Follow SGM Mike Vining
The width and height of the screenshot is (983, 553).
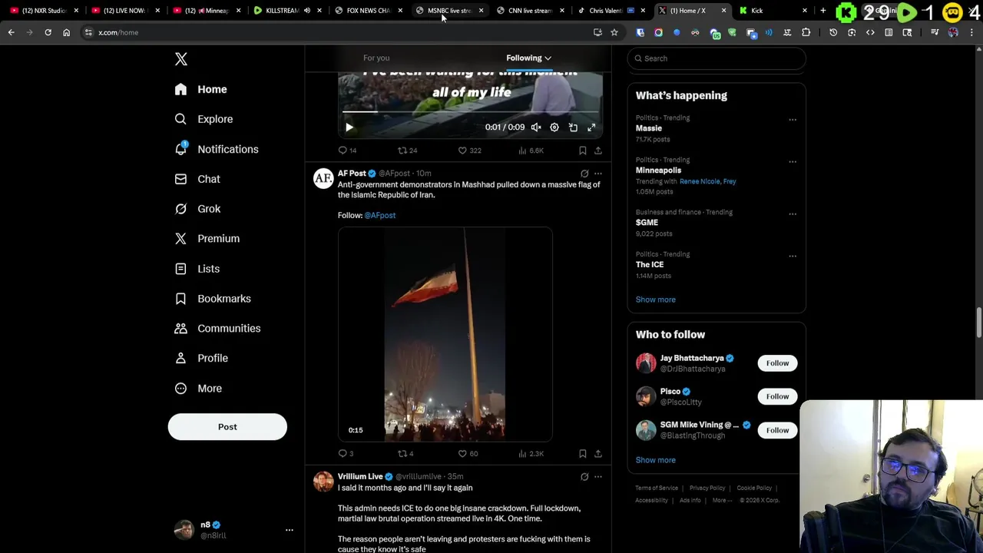777,430
